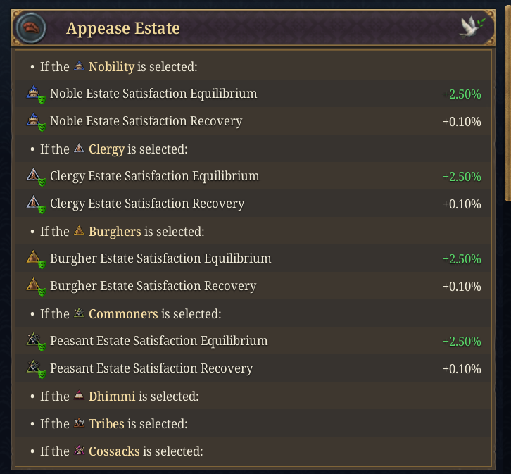
Task: Click the Appease Estate title text
Action: point(123,29)
